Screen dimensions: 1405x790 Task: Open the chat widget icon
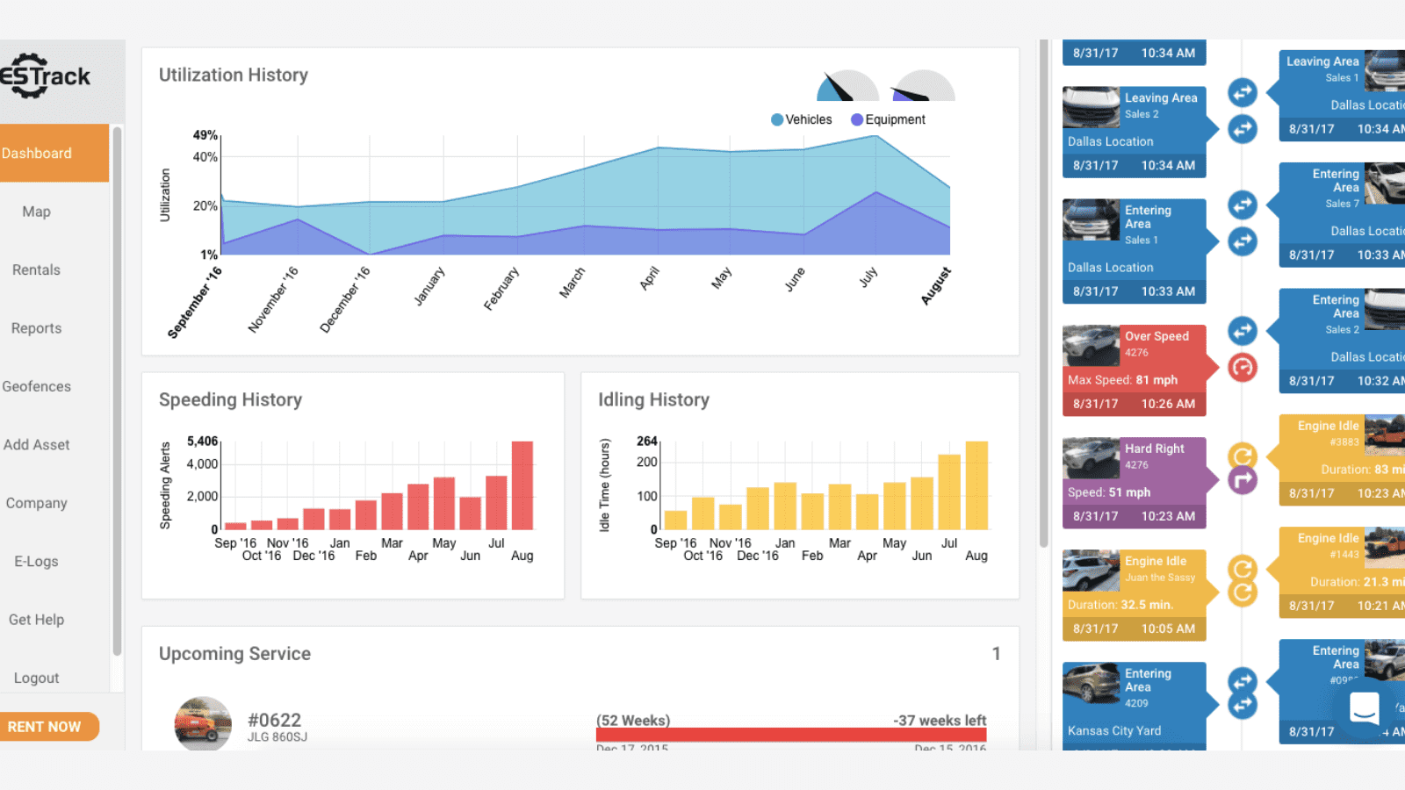[x=1365, y=707]
